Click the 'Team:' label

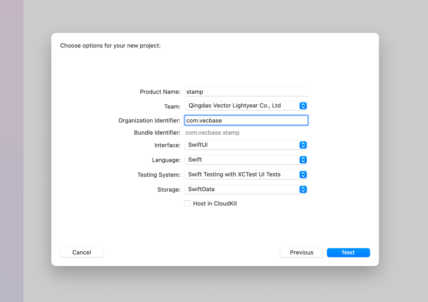tap(172, 106)
